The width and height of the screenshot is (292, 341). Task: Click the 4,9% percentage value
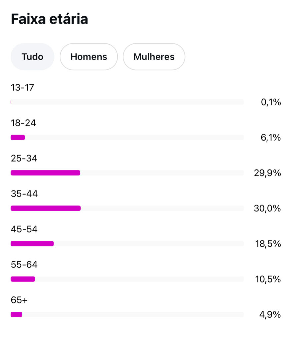pos(270,315)
